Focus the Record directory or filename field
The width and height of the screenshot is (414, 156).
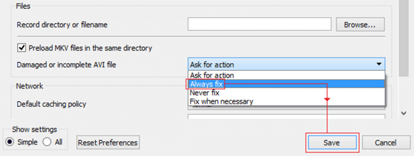coord(260,24)
